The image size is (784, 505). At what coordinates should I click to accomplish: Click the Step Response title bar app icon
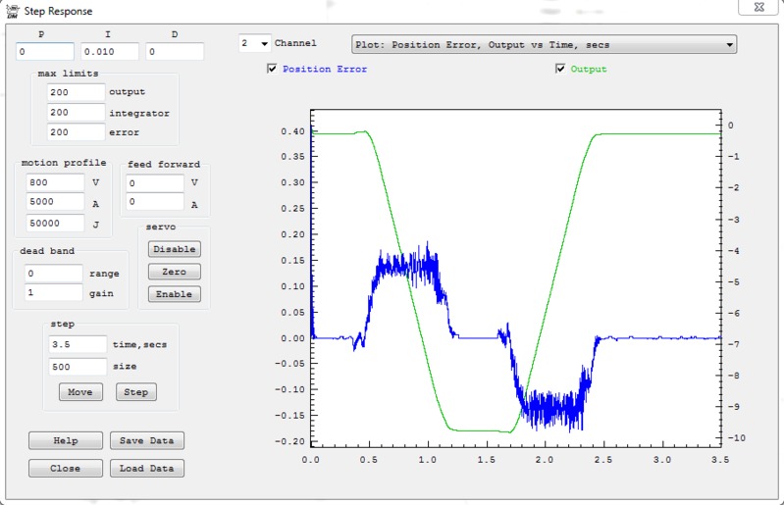pyautogui.click(x=12, y=12)
